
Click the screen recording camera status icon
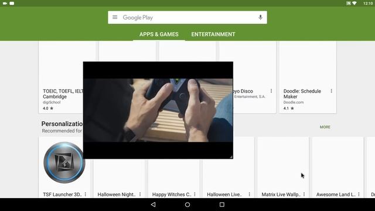[5, 4]
